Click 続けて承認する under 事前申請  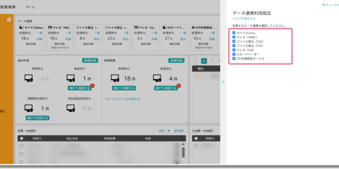pyautogui.click(x=80, y=88)
